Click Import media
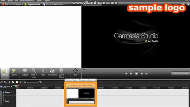 (32, 4)
